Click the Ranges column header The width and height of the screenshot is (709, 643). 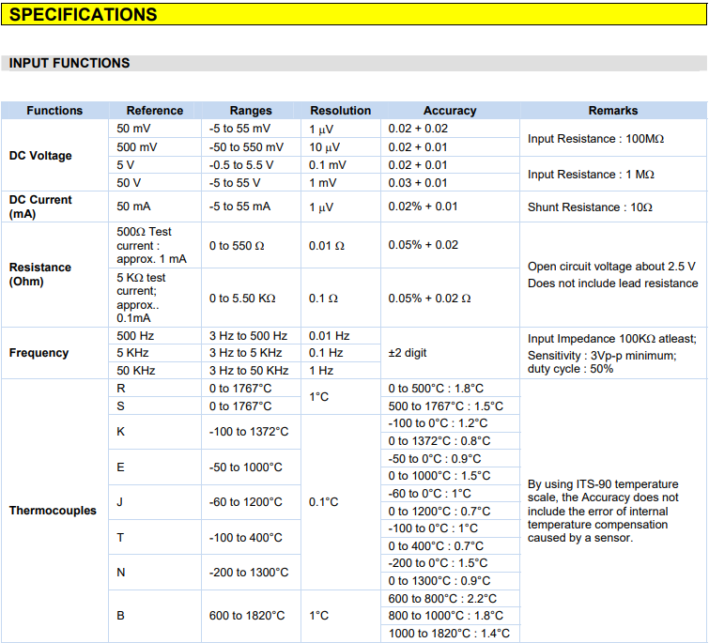(251, 111)
